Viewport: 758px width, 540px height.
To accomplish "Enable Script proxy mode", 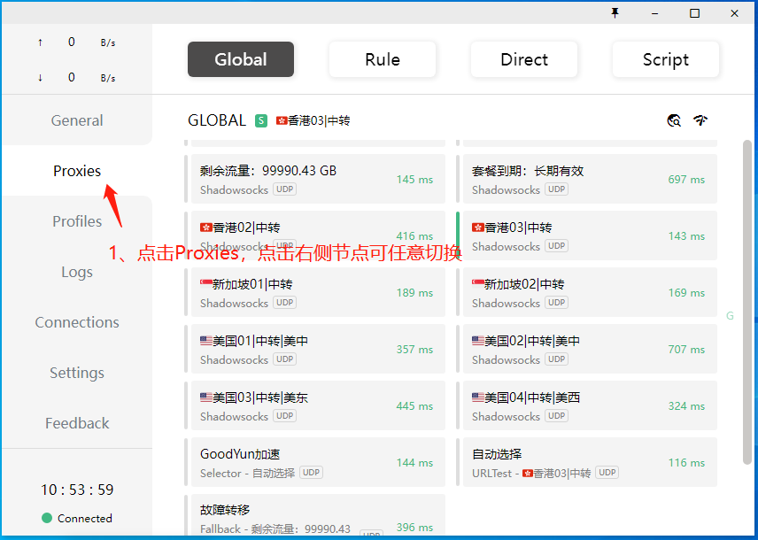I will (x=666, y=59).
